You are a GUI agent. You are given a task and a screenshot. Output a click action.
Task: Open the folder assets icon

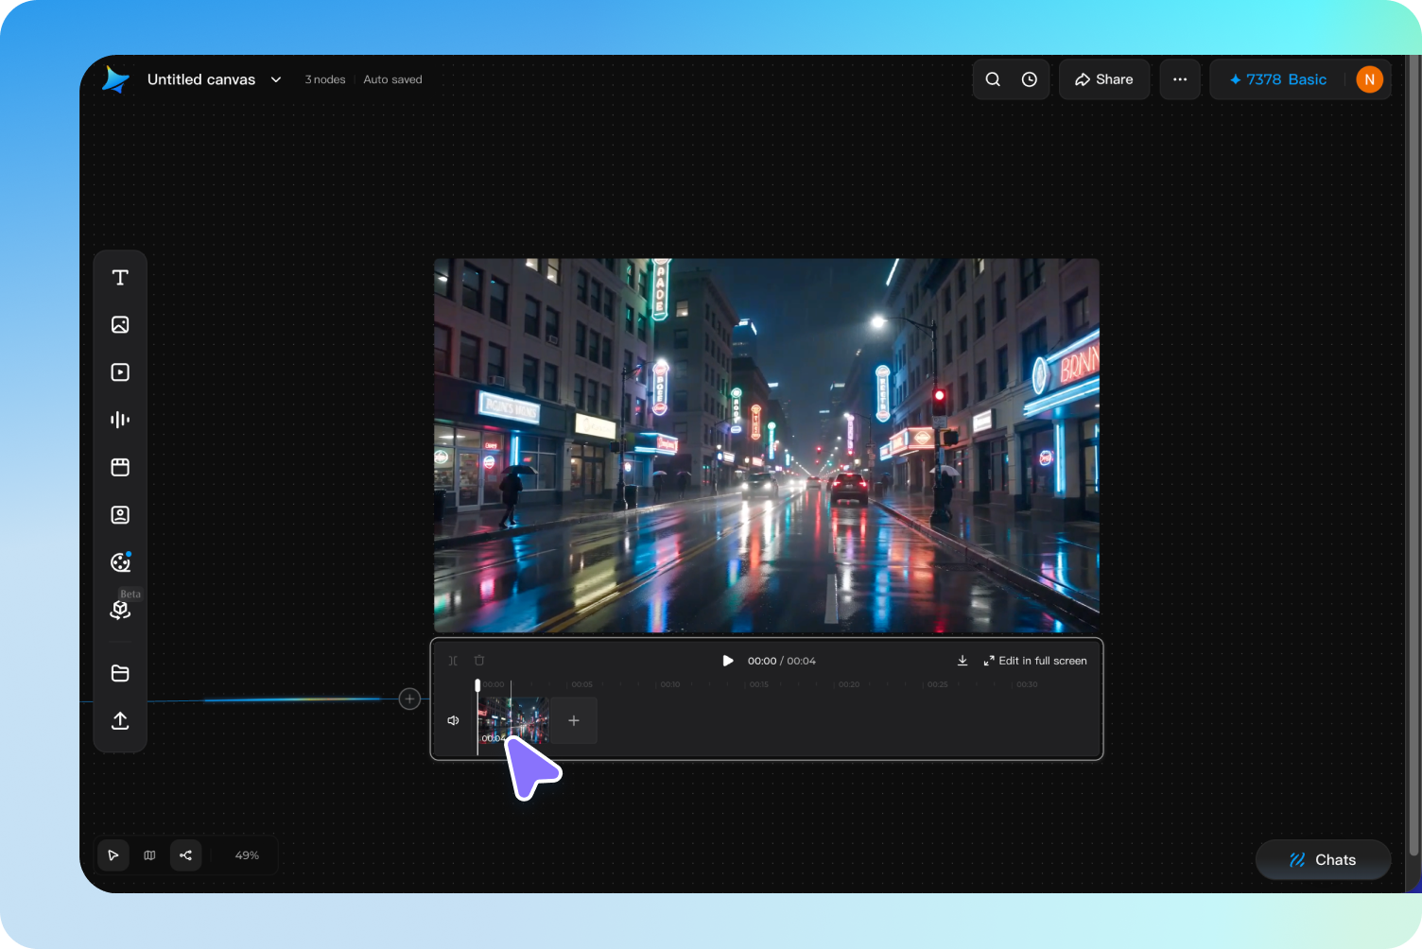click(x=120, y=673)
